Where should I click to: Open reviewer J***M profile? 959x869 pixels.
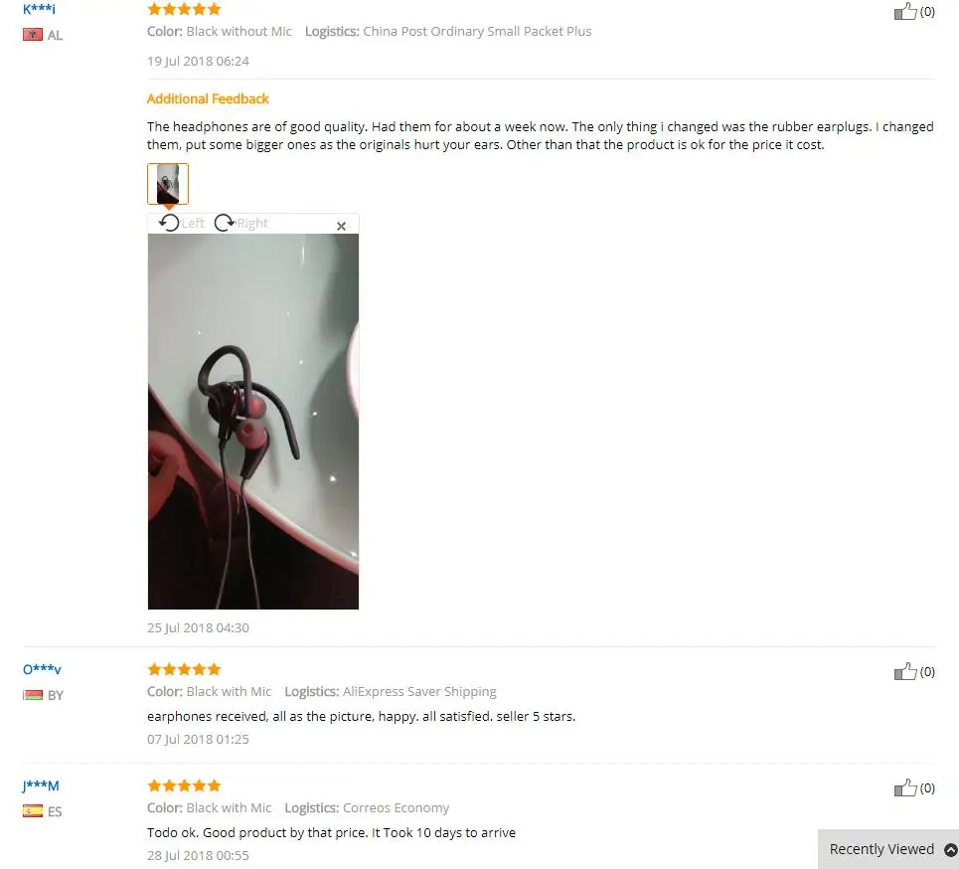click(x=41, y=785)
